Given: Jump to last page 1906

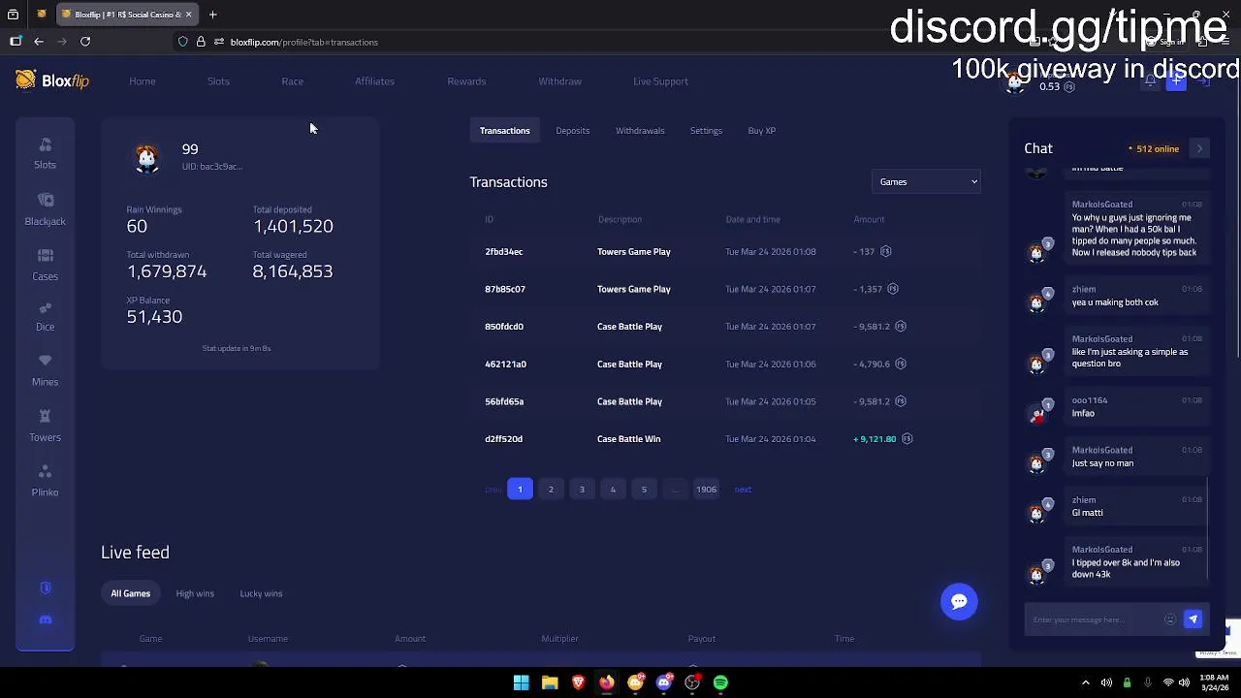Looking at the screenshot, I should click(706, 490).
